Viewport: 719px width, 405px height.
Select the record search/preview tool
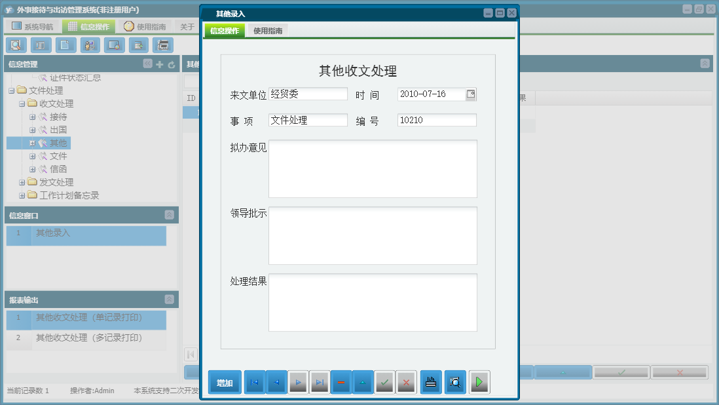16,45
